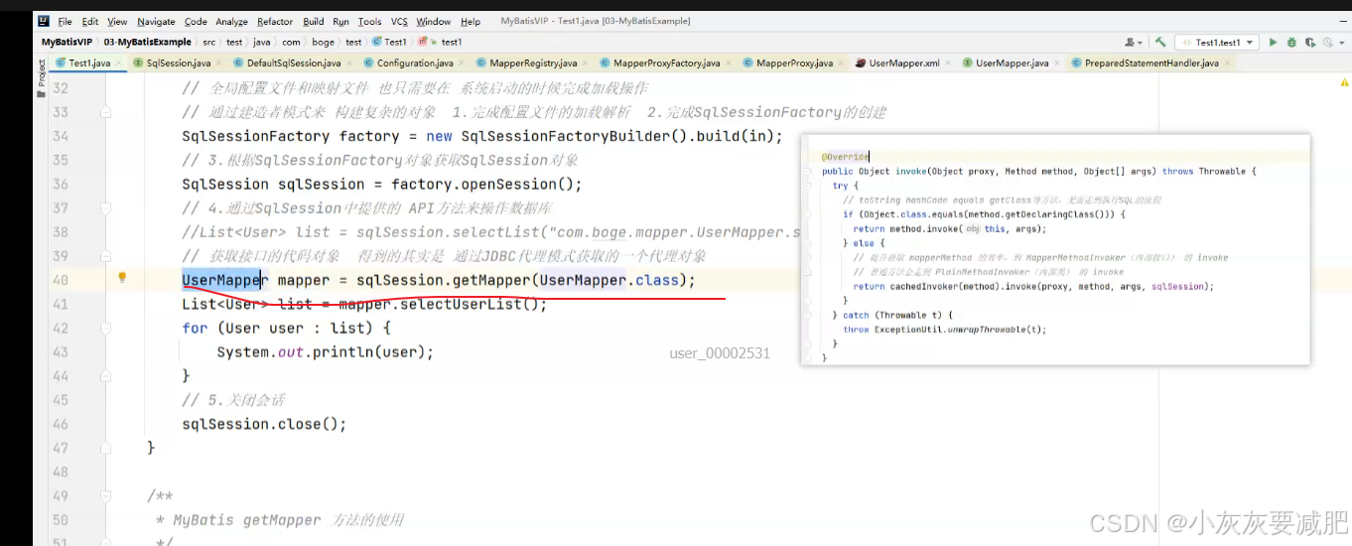Open the Analyze menu
This screenshot has height=546, width=1352.
(231, 21)
